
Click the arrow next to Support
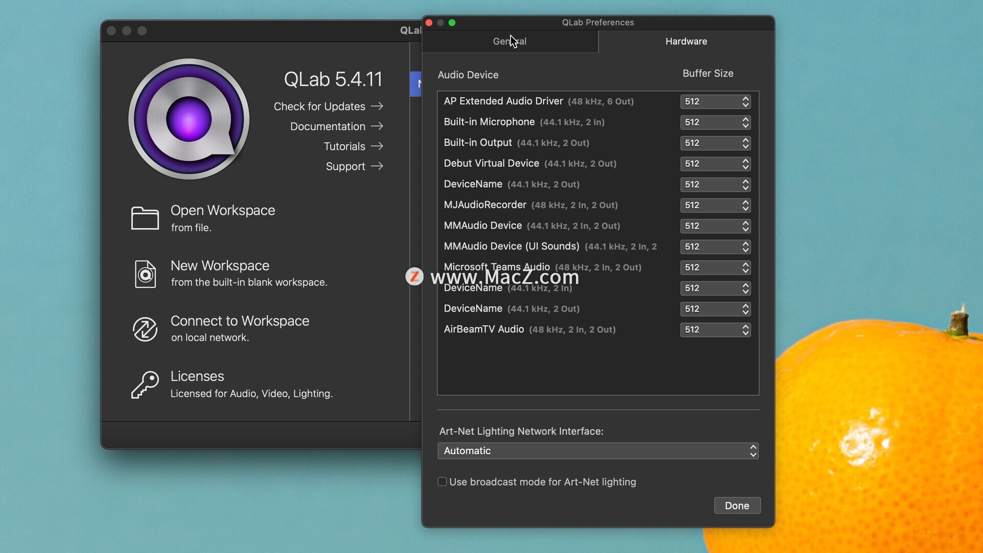(x=377, y=166)
